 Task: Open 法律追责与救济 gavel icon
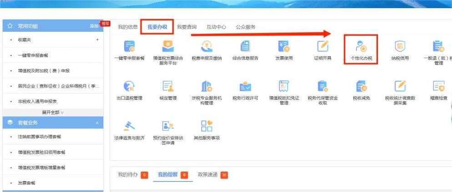coord(129,126)
